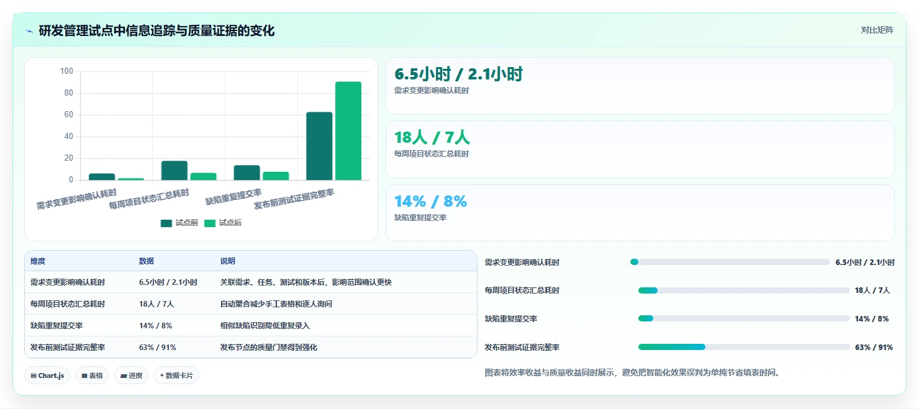Click cell 相似缺陷识别降低重复录入

pyautogui.click(x=265, y=325)
